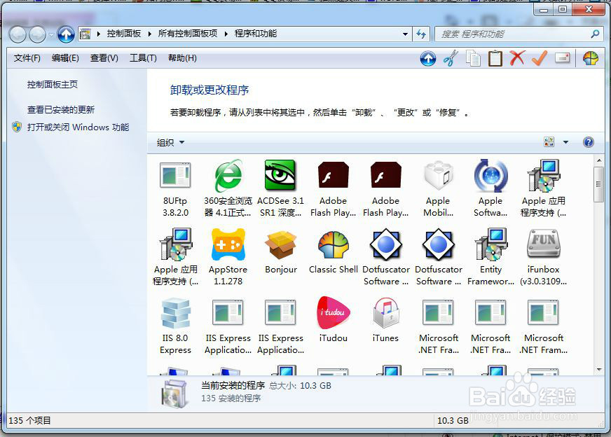Open the view options dropdown arrow
Image resolution: width=611 pixels, height=437 pixels.
(565, 142)
